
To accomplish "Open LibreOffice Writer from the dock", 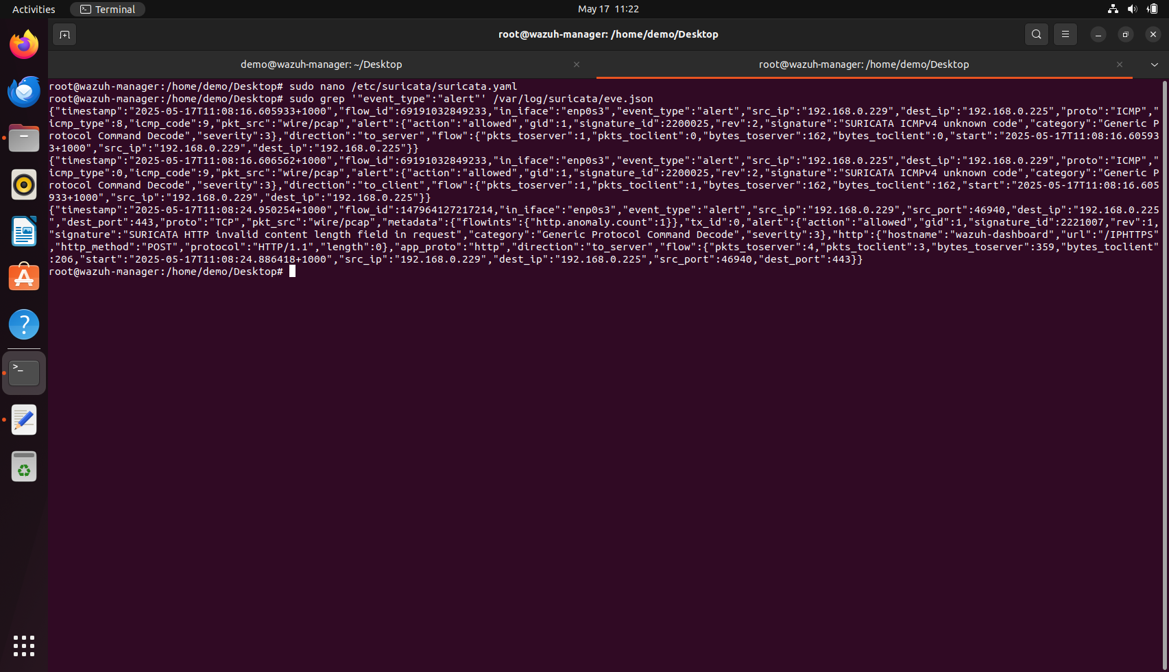I will click(x=24, y=231).
